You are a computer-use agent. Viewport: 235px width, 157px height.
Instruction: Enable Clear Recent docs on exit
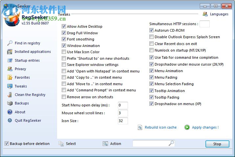point(151,44)
